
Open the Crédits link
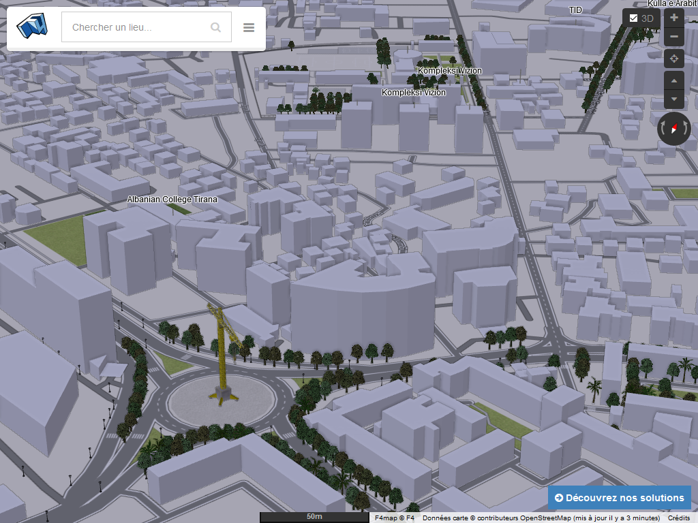[678, 518]
